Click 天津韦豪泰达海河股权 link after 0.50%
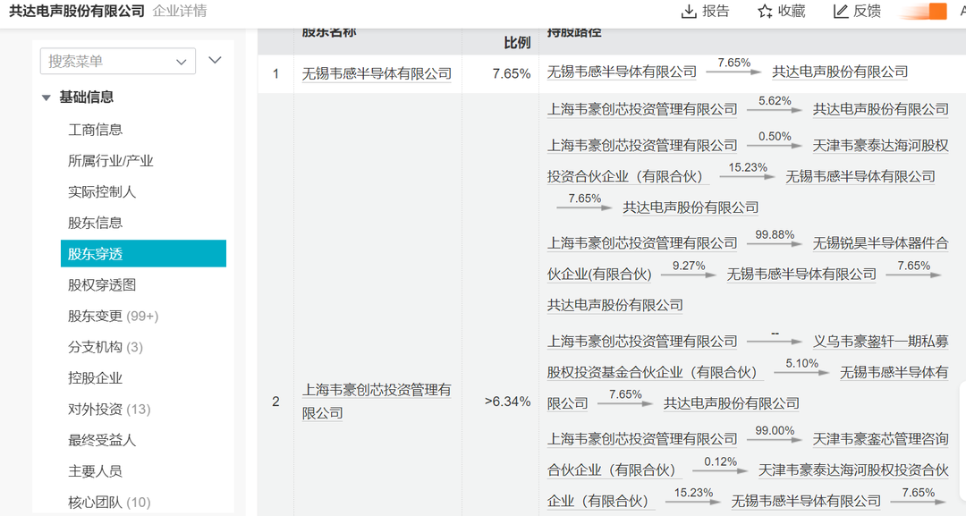This screenshot has height=516, width=966. pos(880,145)
